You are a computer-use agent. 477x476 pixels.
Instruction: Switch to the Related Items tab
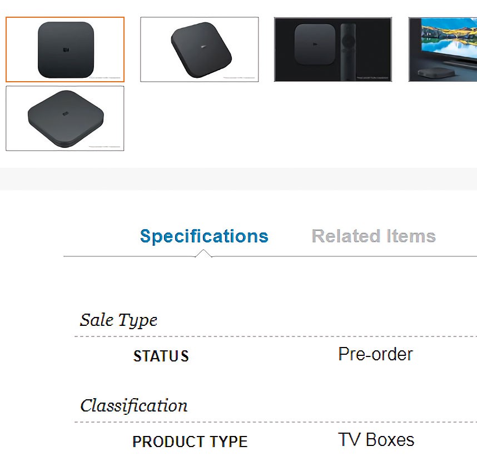coord(374,236)
